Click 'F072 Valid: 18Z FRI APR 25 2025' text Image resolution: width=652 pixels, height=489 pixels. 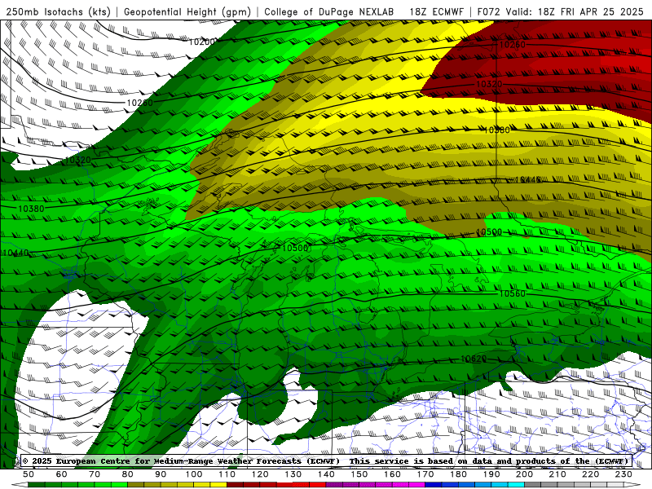560,11
